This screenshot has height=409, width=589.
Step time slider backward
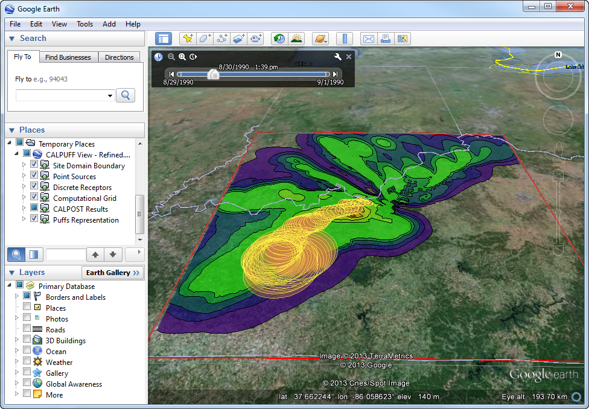(171, 74)
